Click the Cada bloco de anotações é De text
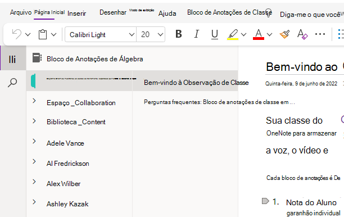Image resolution: width=344 pixels, height=217 pixels. pyautogui.click(x=303, y=178)
